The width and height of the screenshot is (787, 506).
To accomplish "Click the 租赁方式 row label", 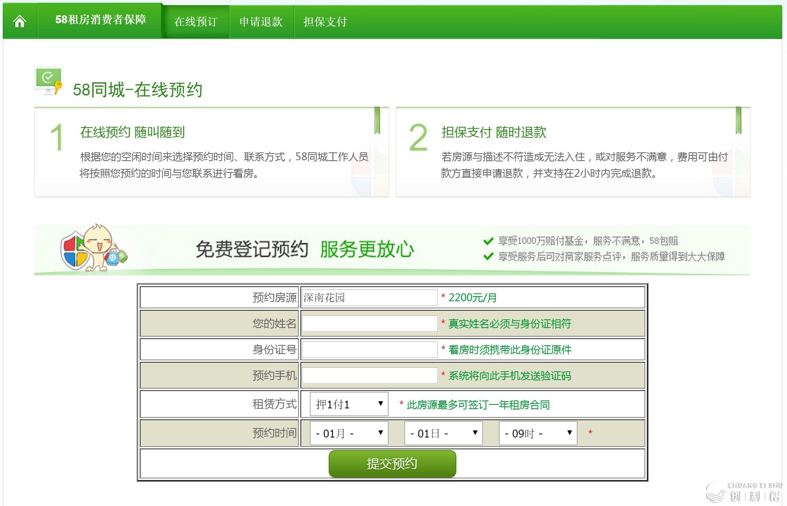I will coord(274,404).
